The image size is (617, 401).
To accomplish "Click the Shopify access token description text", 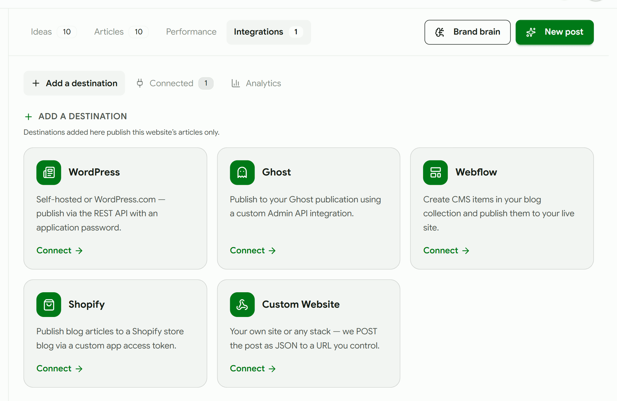I will point(110,339).
